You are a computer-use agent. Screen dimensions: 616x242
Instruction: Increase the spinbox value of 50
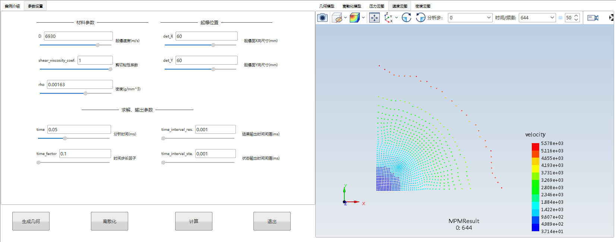(576, 16)
